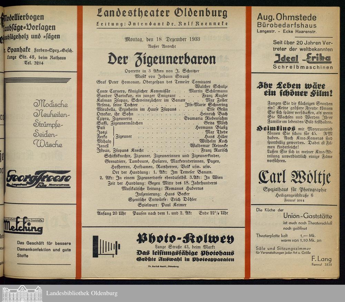Click the Der Zigeunerbaron operetta title

pyautogui.click(x=161, y=59)
